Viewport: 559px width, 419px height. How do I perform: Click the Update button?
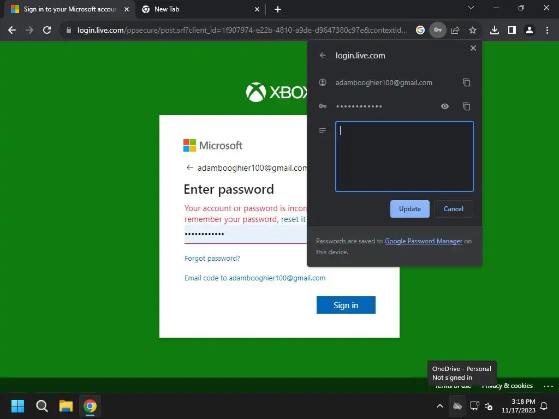409,209
